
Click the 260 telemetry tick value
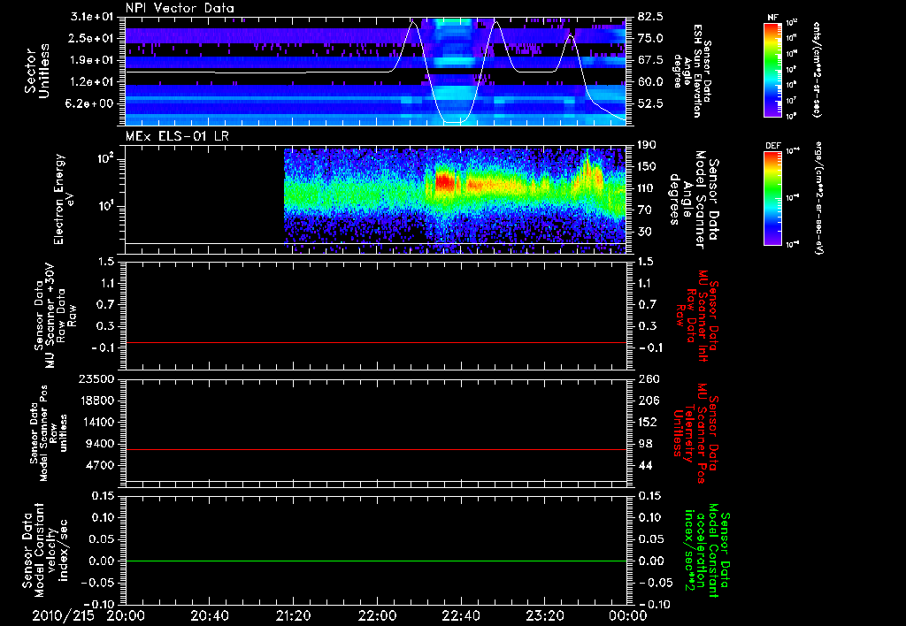click(x=648, y=378)
